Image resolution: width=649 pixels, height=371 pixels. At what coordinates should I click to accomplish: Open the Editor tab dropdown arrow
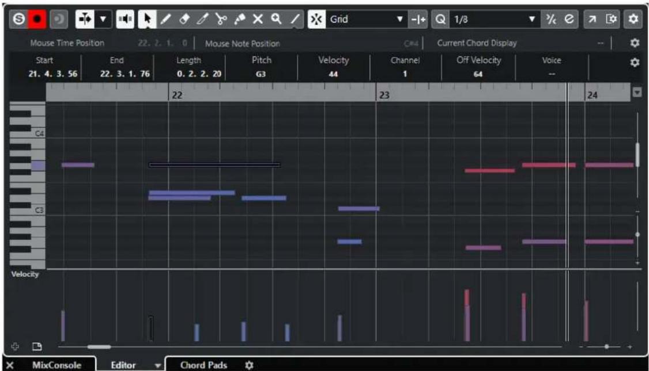coord(157,365)
